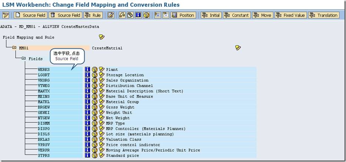Select the VKORG field row

(60, 80)
